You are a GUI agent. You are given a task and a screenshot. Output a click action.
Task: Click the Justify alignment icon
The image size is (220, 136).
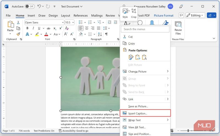click(x=99, y=28)
